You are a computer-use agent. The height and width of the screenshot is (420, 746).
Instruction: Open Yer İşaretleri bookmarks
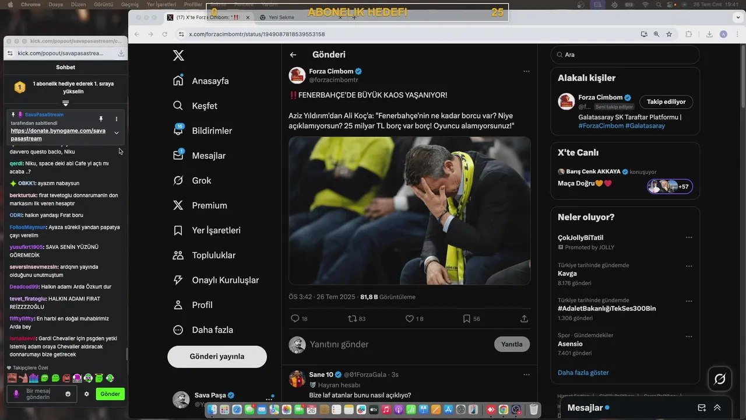(x=207, y=230)
